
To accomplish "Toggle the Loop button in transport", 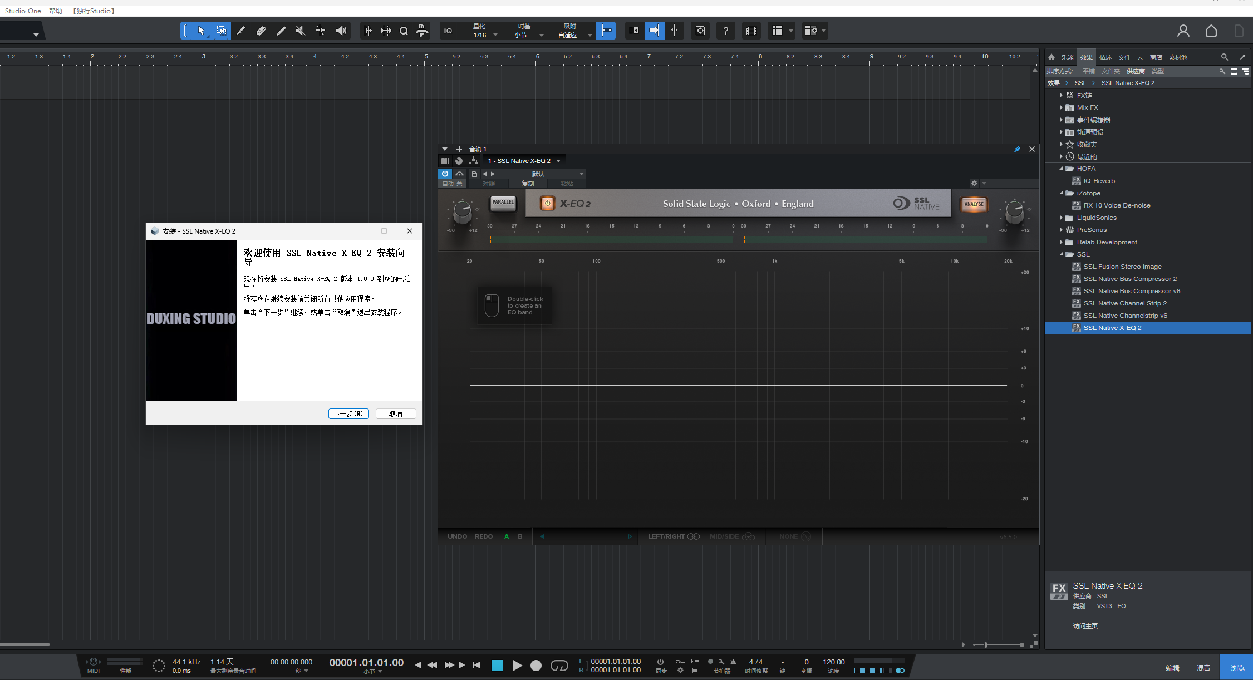I will [x=559, y=666].
